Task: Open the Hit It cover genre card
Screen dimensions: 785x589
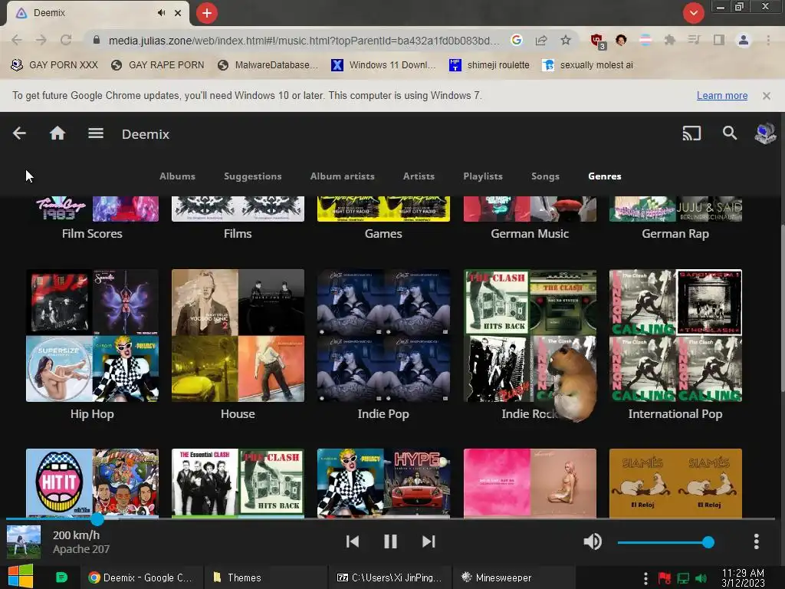Action: coord(92,483)
